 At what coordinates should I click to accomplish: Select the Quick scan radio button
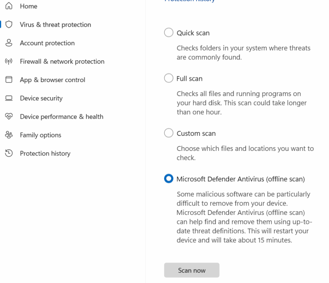point(169,33)
